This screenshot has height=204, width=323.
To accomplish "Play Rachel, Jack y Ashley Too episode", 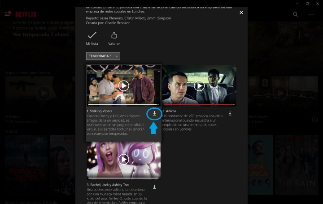I will click(x=124, y=159).
